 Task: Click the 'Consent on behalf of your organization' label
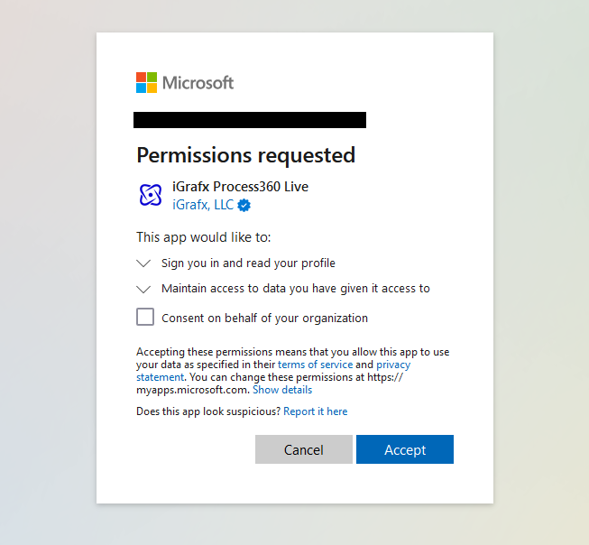pyautogui.click(x=264, y=318)
